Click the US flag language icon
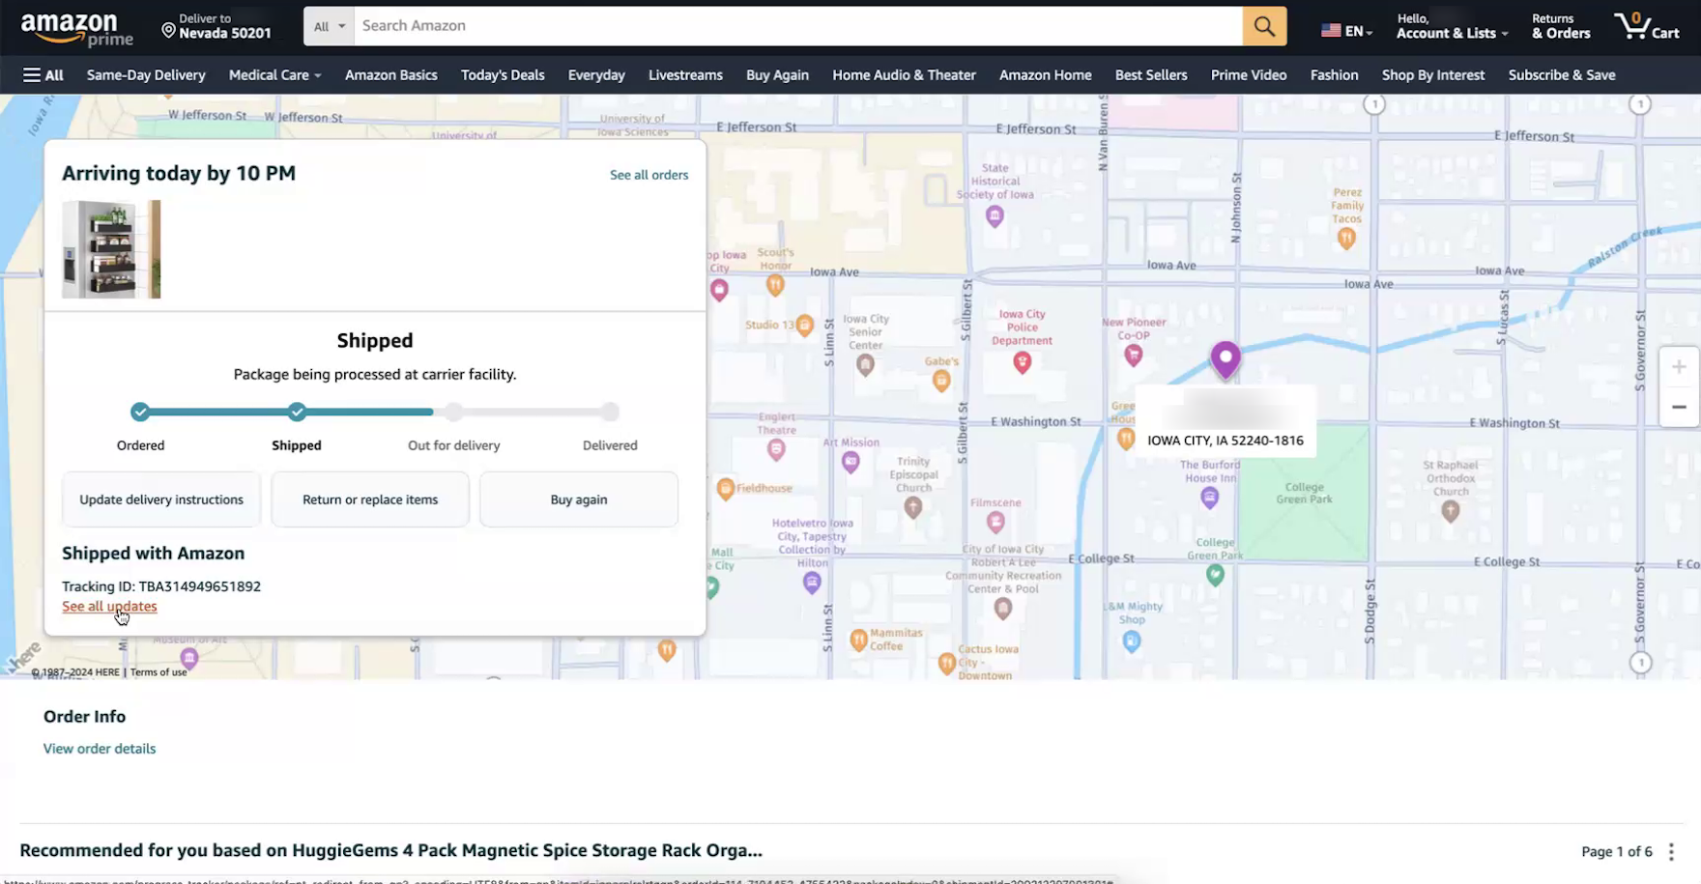This screenshot has height=884, width=1701. [1331, 31]
